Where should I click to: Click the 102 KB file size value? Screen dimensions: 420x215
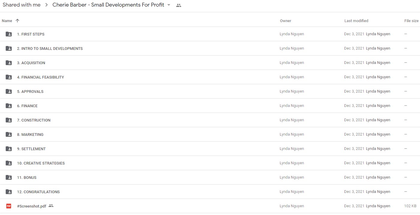click(x=410, y=206)
